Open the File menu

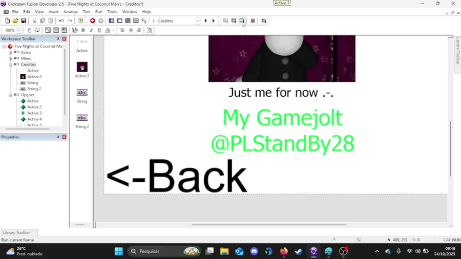tap(15, 12)
